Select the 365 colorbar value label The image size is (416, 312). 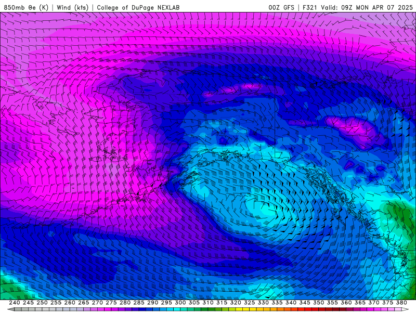(x=360, y=303)
